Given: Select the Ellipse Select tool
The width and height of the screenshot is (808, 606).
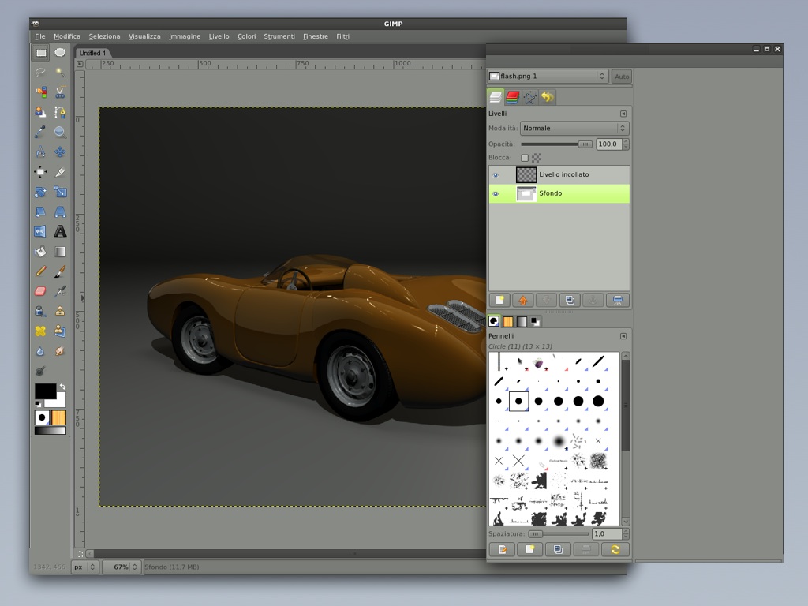Looking at the screenshot, I should (60, 53).
